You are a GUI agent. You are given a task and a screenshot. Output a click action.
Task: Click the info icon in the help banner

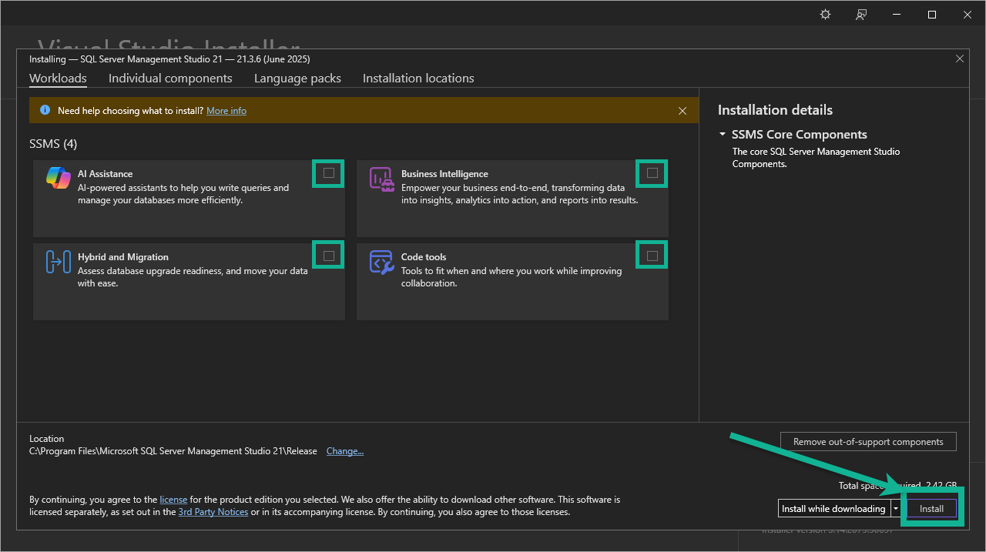tap(45, 111)
